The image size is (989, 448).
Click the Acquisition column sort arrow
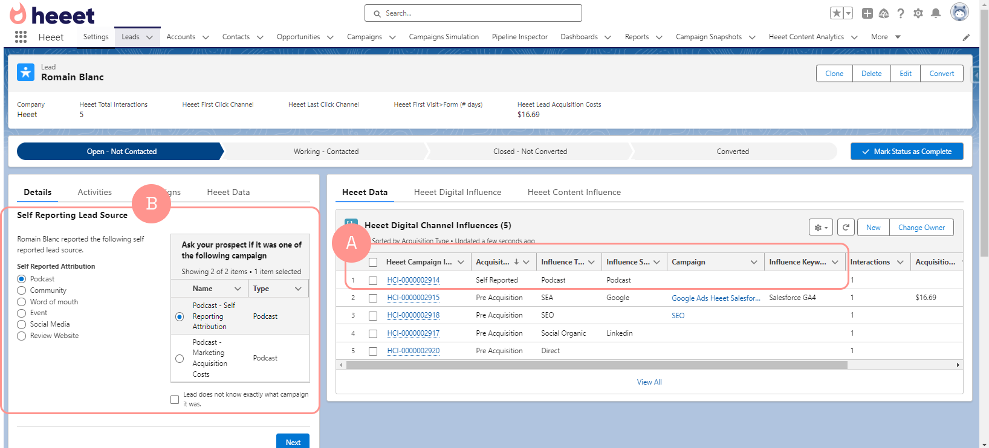point(516,262)
